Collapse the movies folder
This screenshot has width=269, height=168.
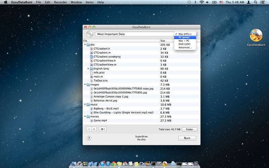[85, 116]
